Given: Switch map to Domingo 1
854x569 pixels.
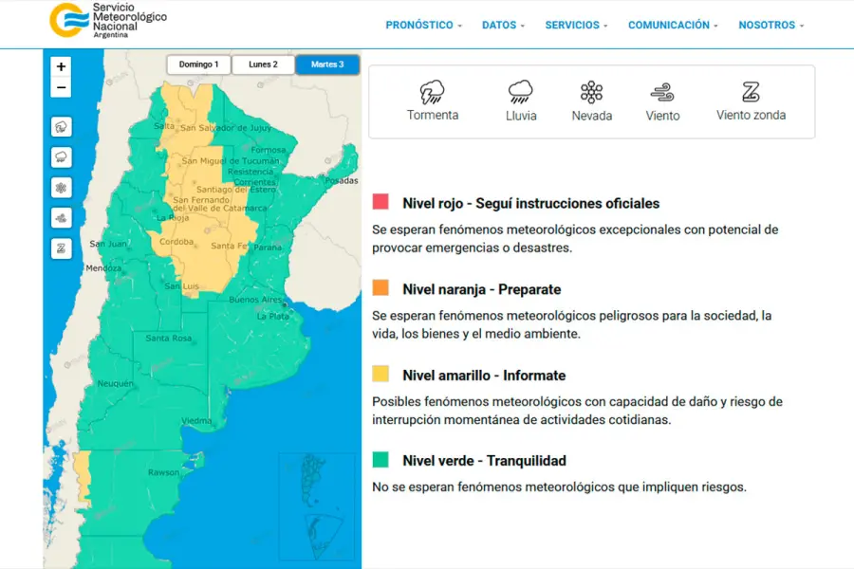Looking at the screenshot, I should [x=198, y=64].
